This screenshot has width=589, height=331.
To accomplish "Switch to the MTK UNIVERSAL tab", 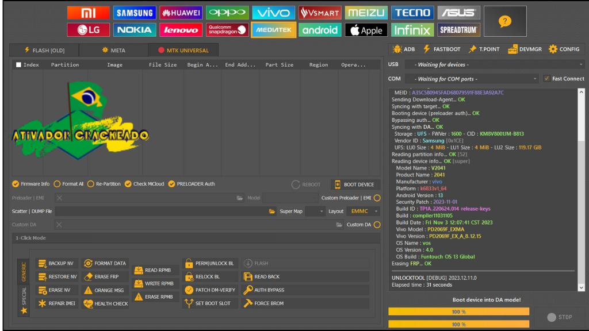I will point(183,51).
